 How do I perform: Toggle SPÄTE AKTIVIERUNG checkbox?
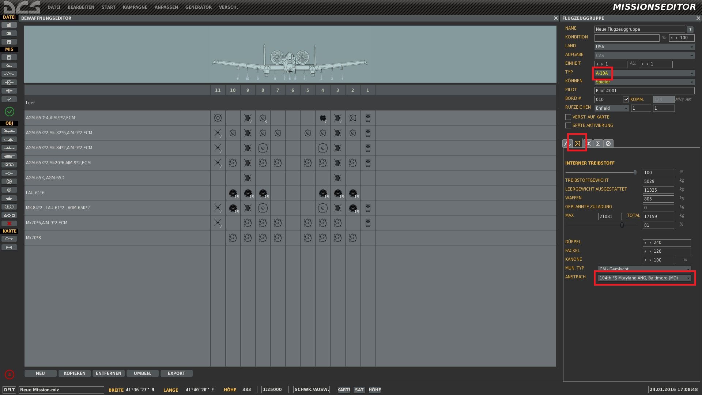(x=568, y=125)
